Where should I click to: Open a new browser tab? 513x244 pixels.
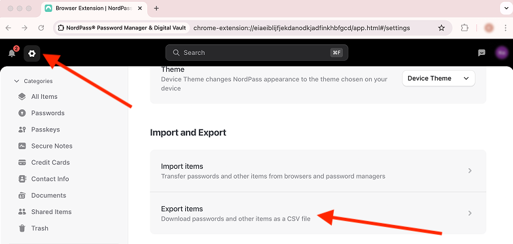coord(156,8)
